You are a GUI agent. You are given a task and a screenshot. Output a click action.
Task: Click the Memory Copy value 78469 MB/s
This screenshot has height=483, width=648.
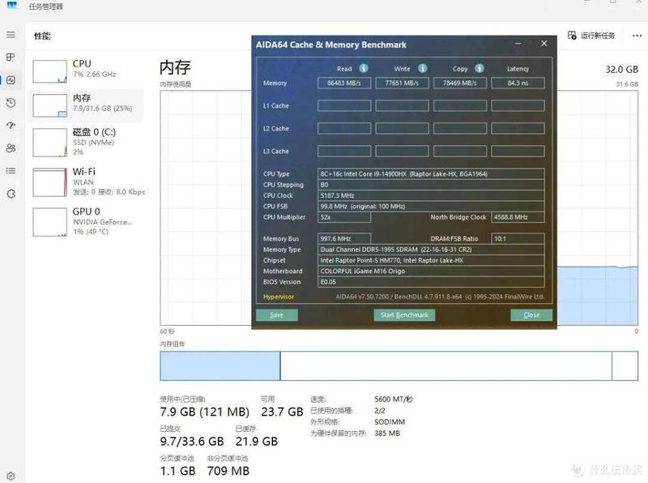point(459,83)
